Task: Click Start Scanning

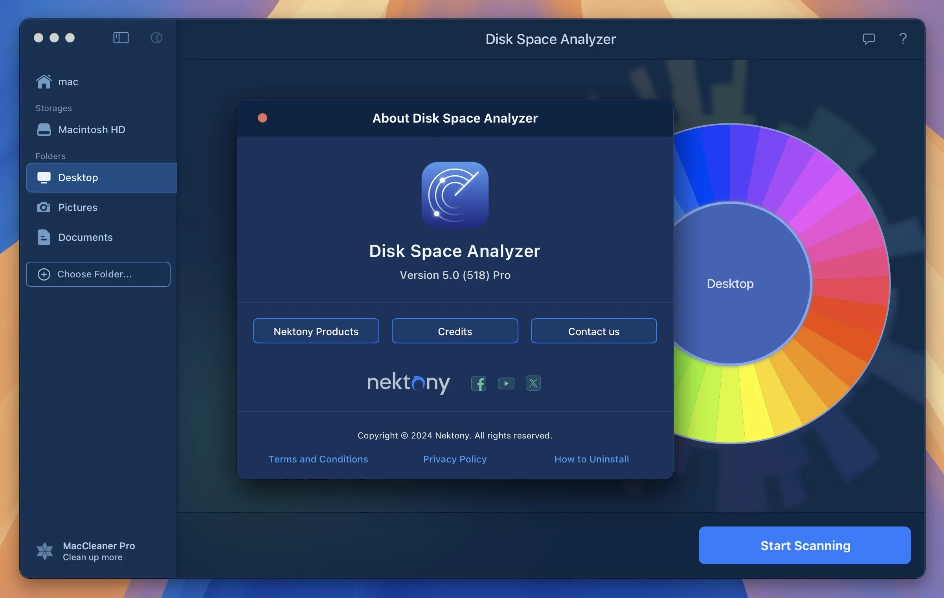Action: tap(804, 545)
